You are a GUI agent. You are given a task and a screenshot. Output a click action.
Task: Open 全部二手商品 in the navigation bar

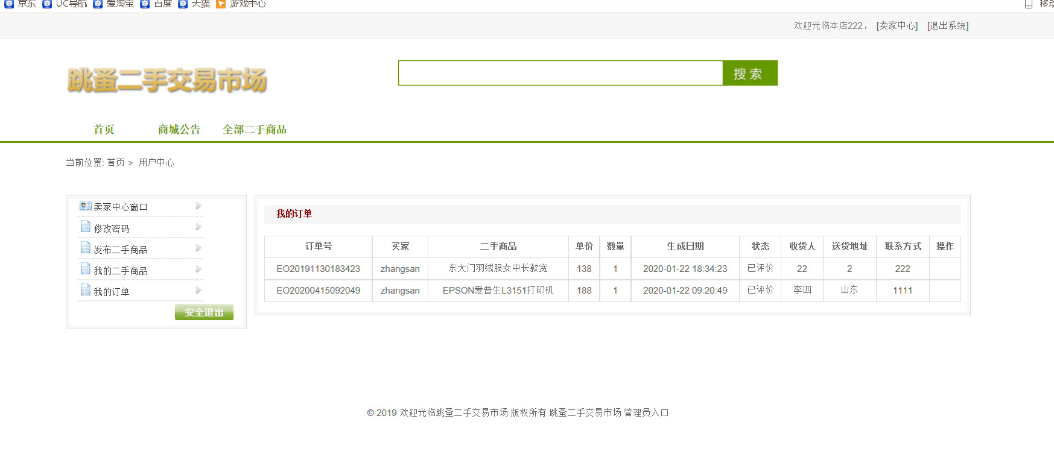pyautogui.click(x=255, y=130)
